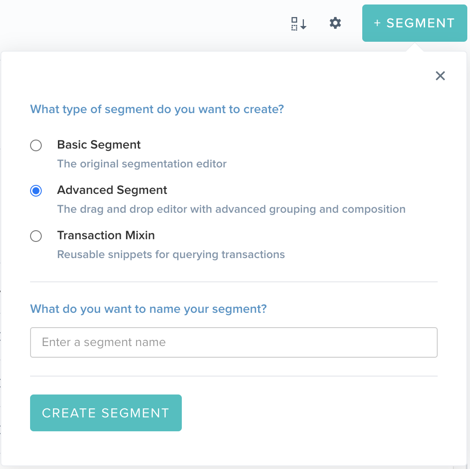Image resolution: width=470 pixels, height=469 pixels.
Task: Click the 'What type of segment' heading
Action: (156, 109)
